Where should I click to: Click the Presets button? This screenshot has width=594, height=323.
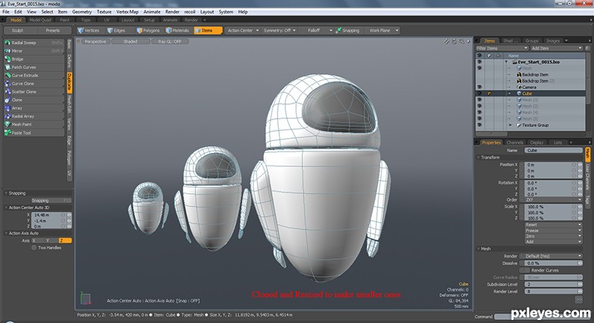[53, 30]
